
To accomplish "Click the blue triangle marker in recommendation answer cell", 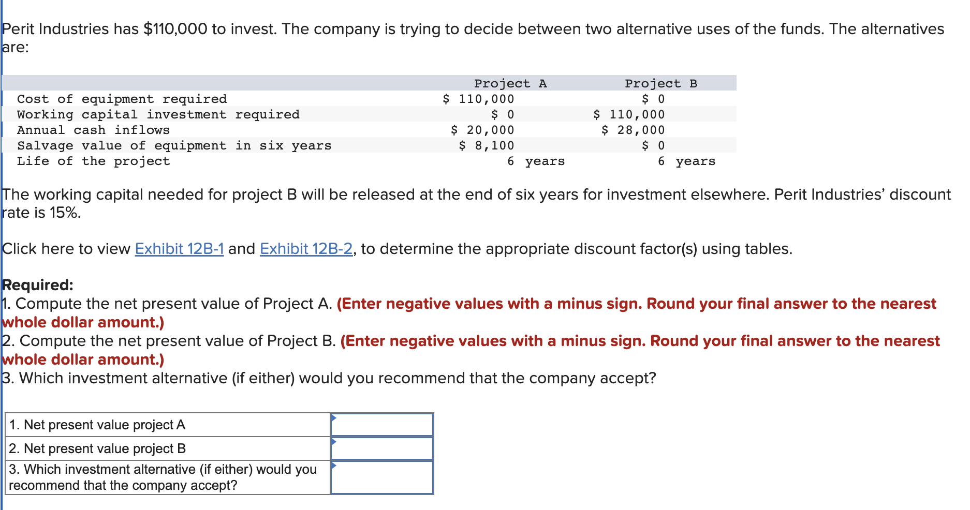I will [334, 466].
